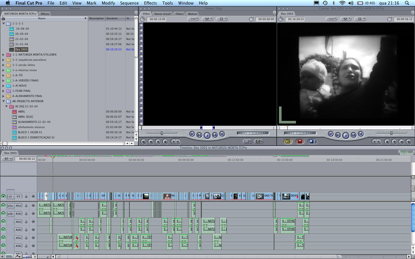415x259 pixels.
Task: Click Go to Previous Edit in Canvas
Action: (331, 134)
